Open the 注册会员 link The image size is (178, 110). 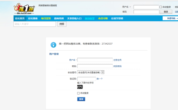point(117,60)
